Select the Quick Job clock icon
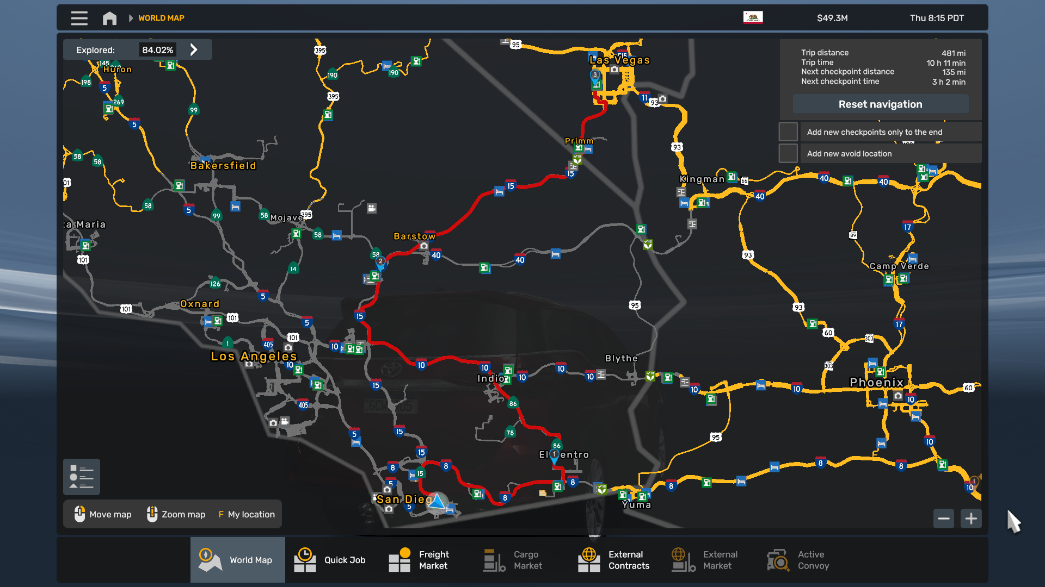 click(x=305, y=560)
